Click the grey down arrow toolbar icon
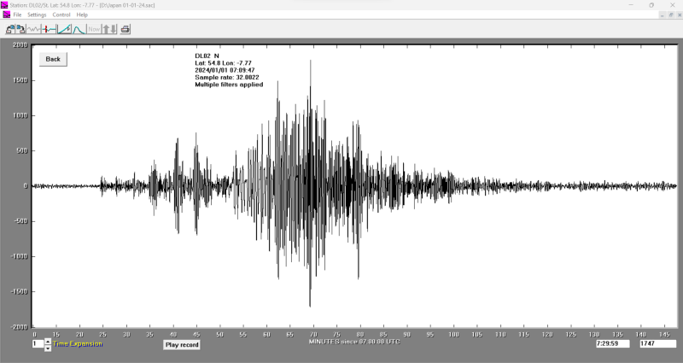 coord(114,29)
